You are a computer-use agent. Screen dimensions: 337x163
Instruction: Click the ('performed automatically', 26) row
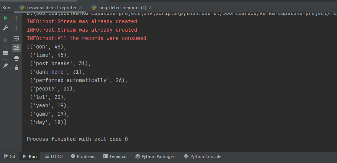(79, 80)
